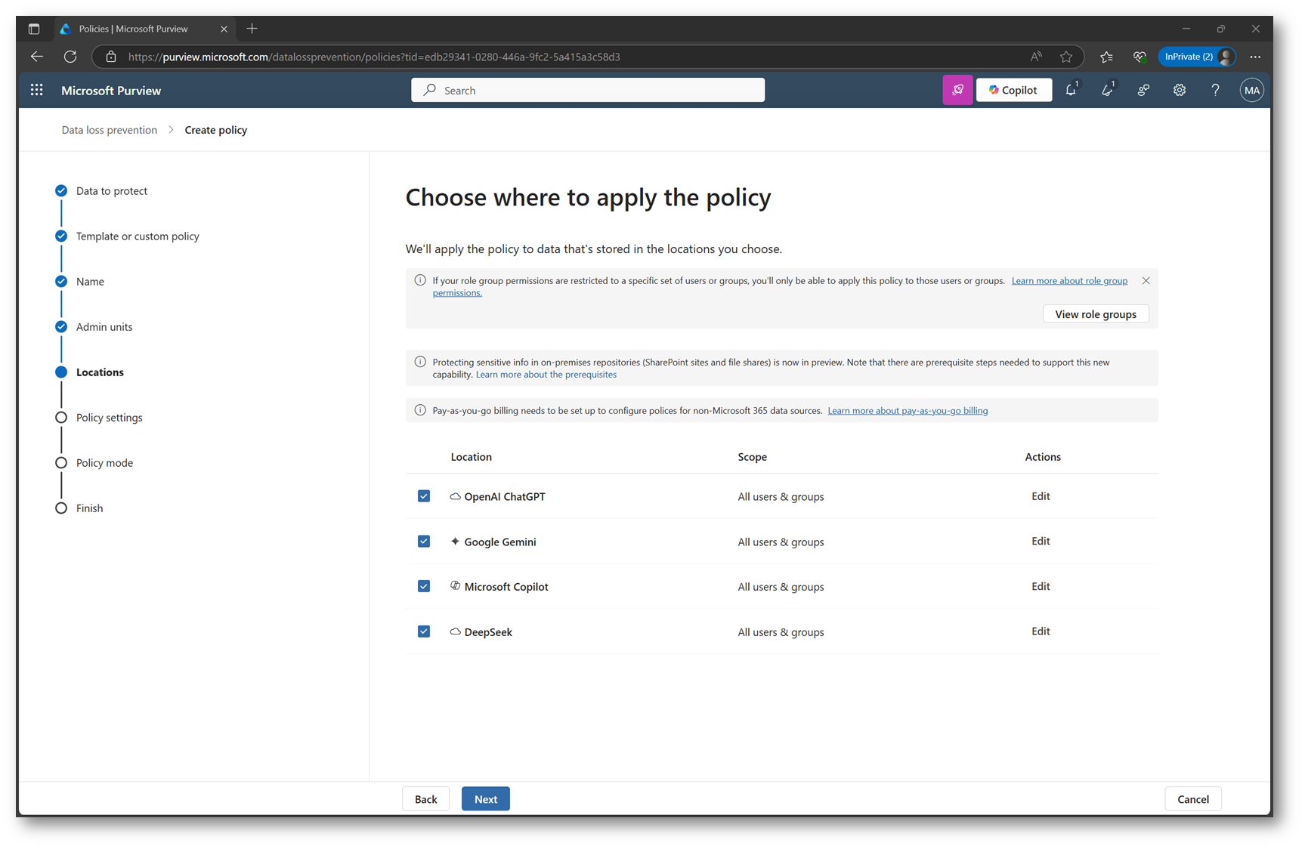Edit scope for DeepSeek
The height and width of the screenshot is (849, 1305).
point(1041,631)
